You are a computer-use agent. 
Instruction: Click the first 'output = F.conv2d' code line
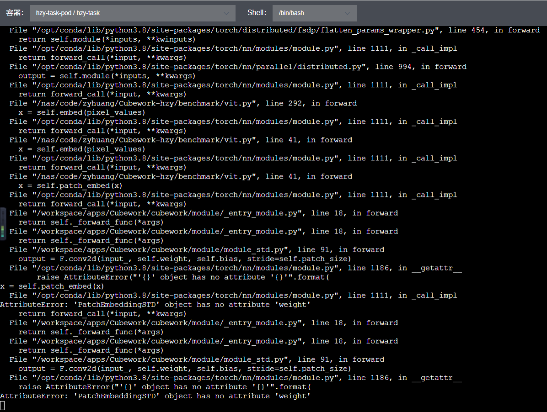(185, 259)
